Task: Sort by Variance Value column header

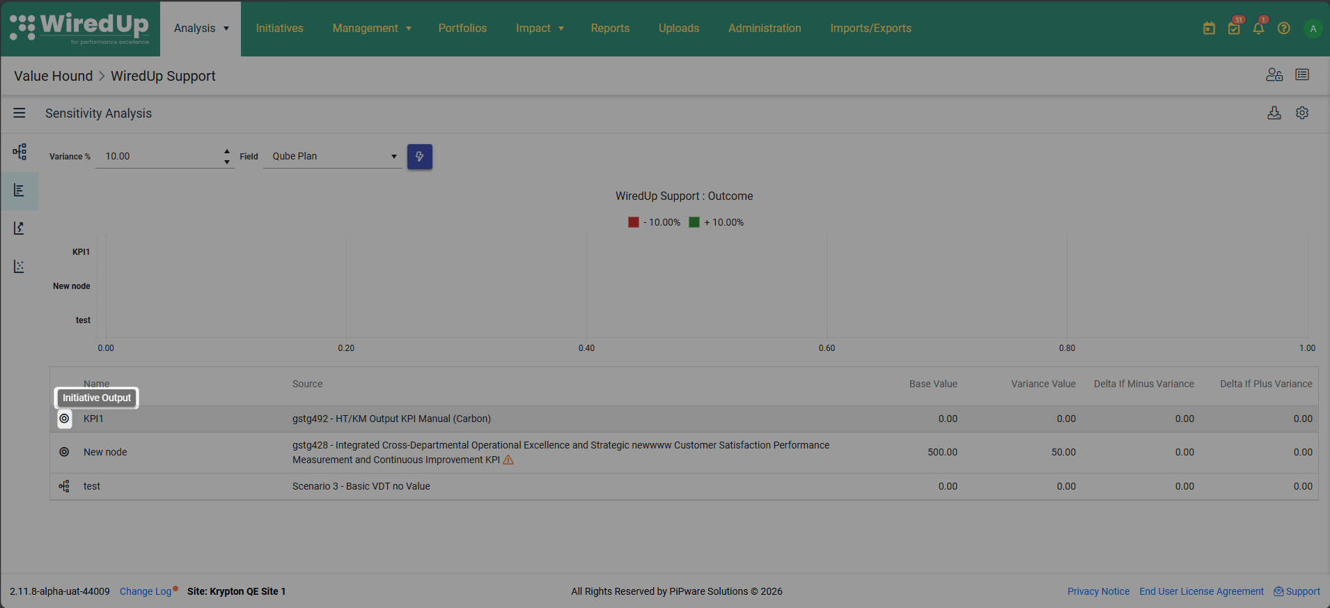Action: pyautogui.click(x=1043, y=384)
